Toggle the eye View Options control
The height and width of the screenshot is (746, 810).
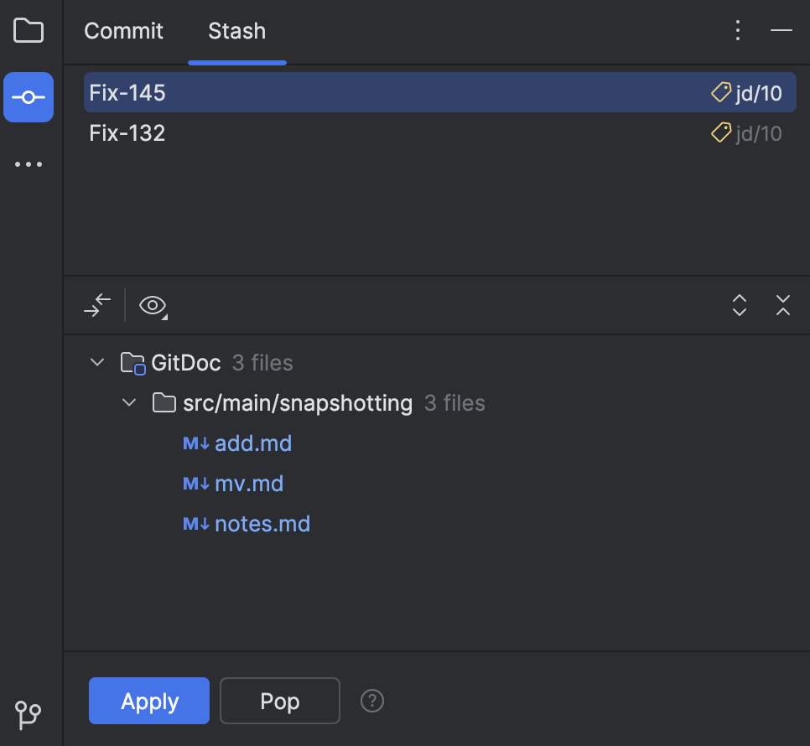pyautogui.click(x=149, y=305)
